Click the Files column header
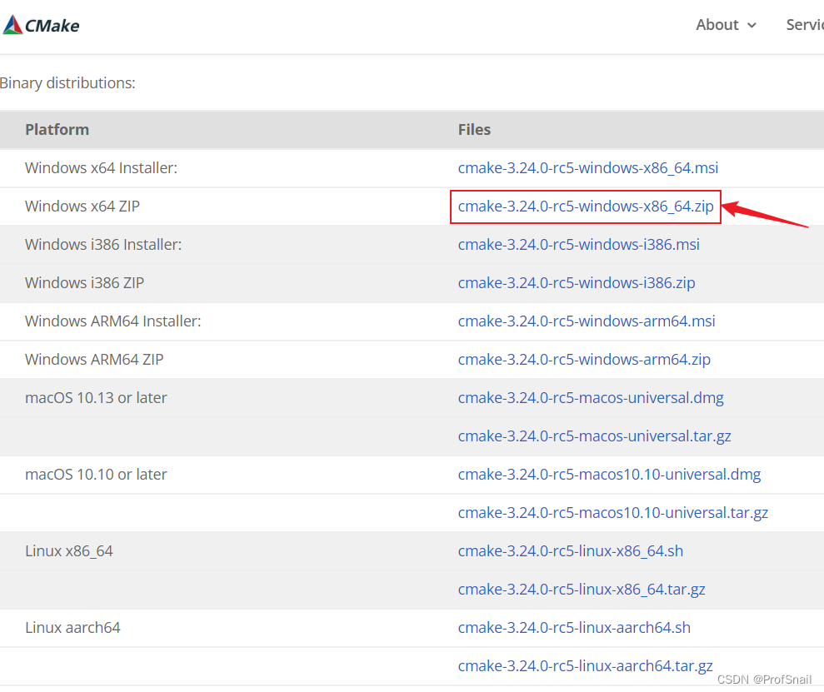 pos(474,129)
